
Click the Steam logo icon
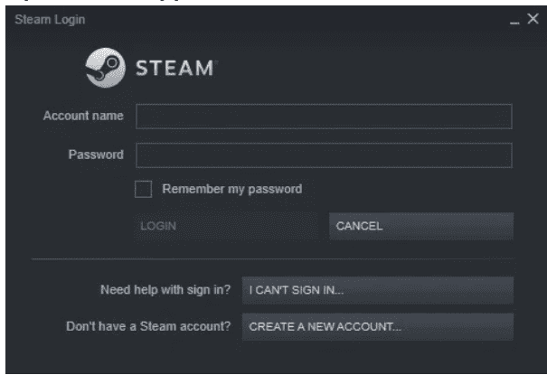point(102,67)
